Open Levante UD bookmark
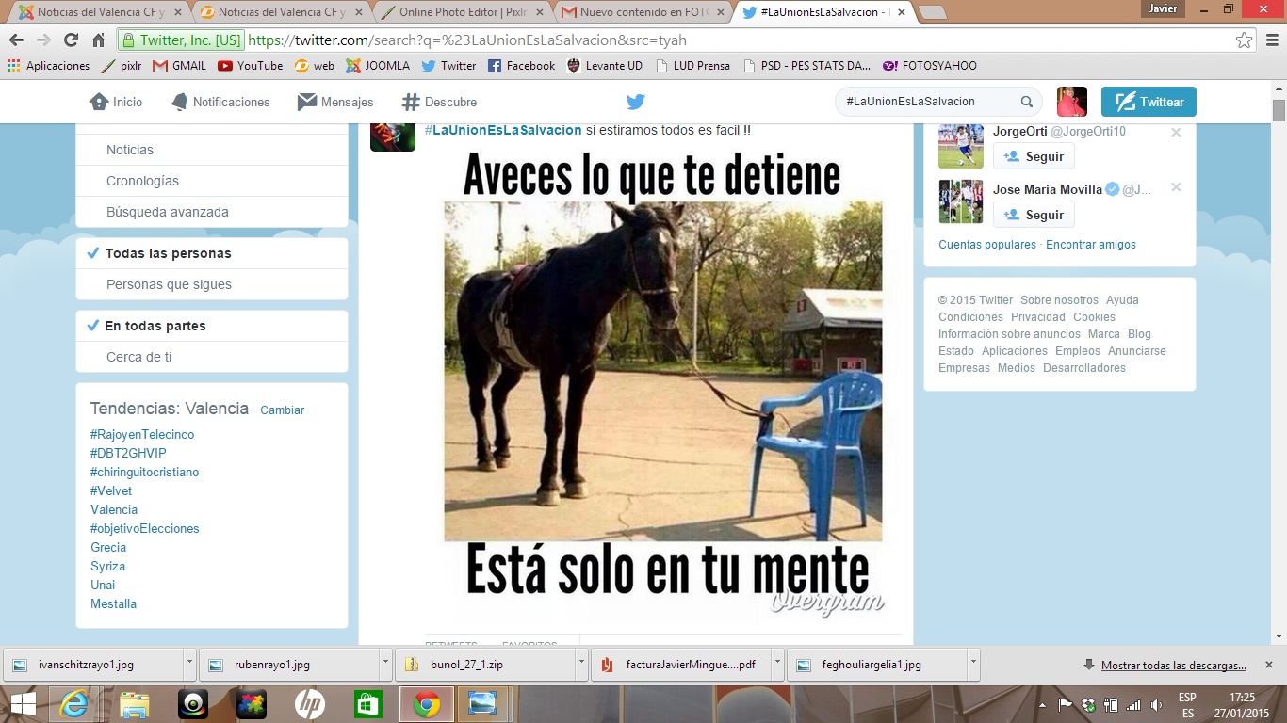This screenshot has height=723, width=1287. click(605, 66)
